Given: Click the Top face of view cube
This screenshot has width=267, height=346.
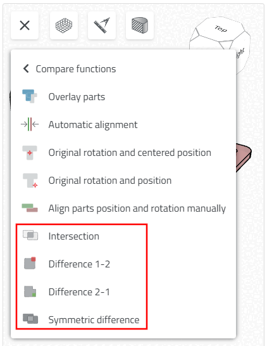Looking at the screenshot, I should click(220, 29).
